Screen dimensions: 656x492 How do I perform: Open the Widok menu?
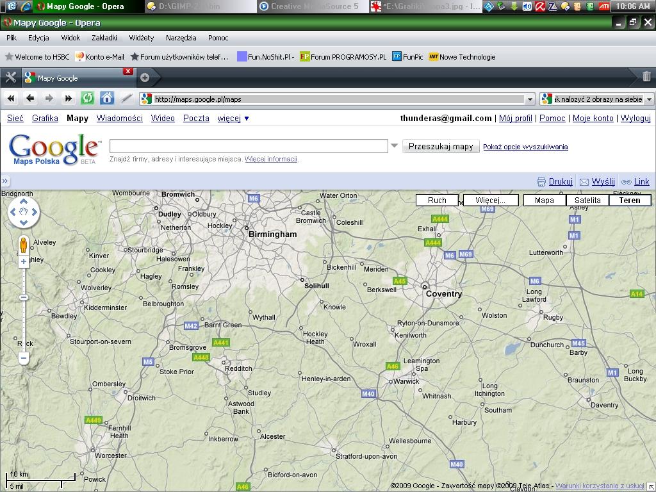(70, 38)
